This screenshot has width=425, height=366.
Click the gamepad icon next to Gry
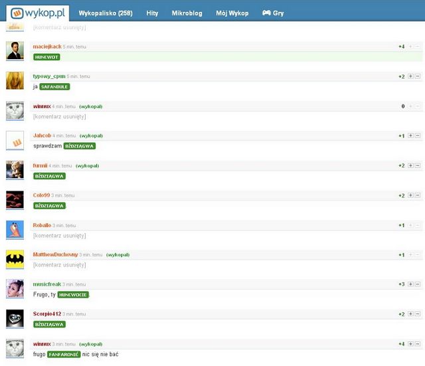click(x=266, y=13)
